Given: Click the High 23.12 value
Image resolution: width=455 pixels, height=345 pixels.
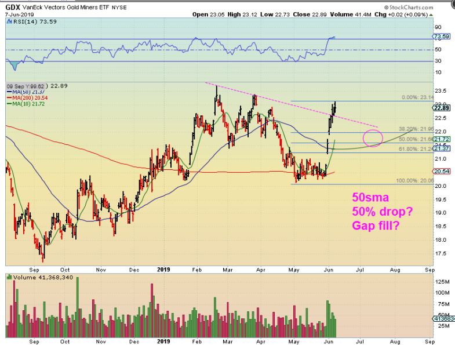Looking at the screenshot, I should coord(242,14).
